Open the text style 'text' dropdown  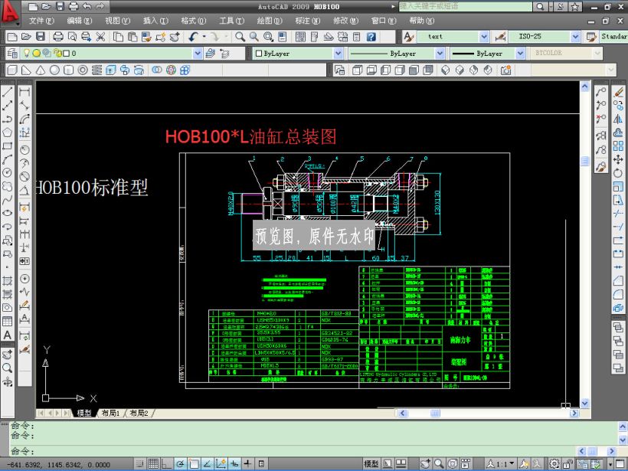(x=484, y=37)
